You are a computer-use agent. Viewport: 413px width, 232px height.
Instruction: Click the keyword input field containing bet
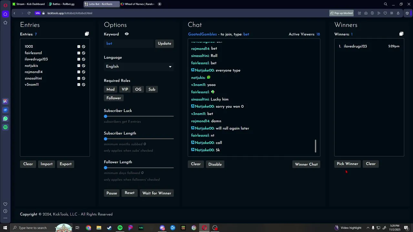[129, 43]
